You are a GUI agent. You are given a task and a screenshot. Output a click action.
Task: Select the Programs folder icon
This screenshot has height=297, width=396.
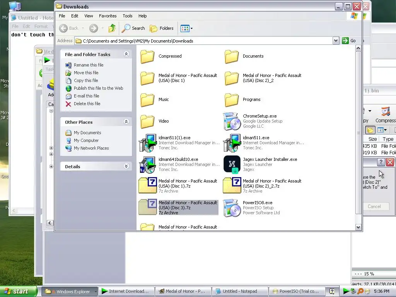pyautogui.click(x=232, y=99)
